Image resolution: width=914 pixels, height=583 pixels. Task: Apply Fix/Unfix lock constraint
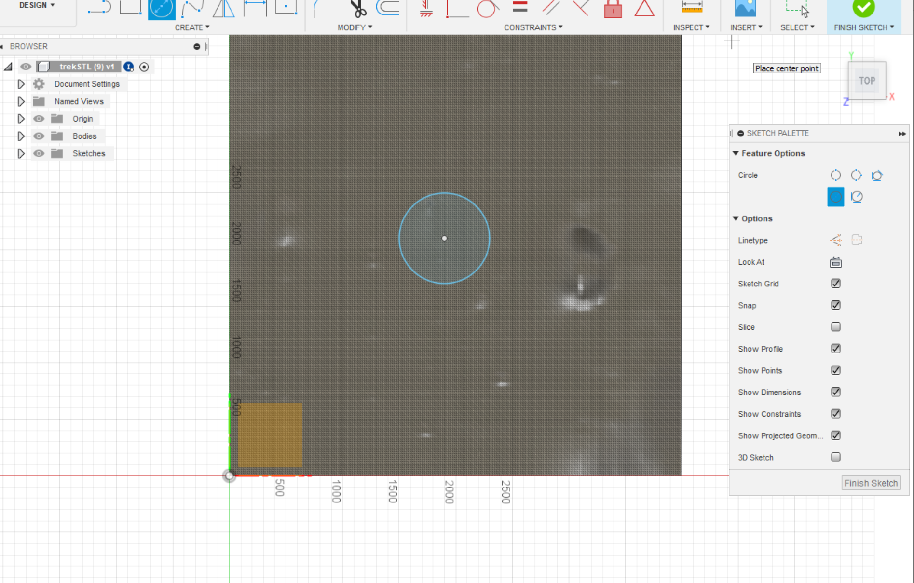pyautogui.click(x=613, y=8)
